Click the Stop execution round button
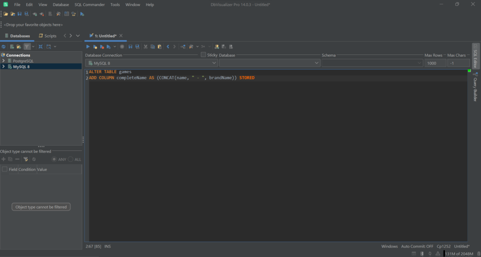The image size is (481, 257). point(122,47)
